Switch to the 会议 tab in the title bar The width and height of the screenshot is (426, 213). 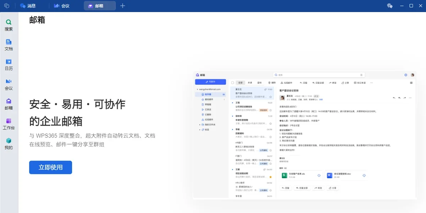tap(62, 6)
